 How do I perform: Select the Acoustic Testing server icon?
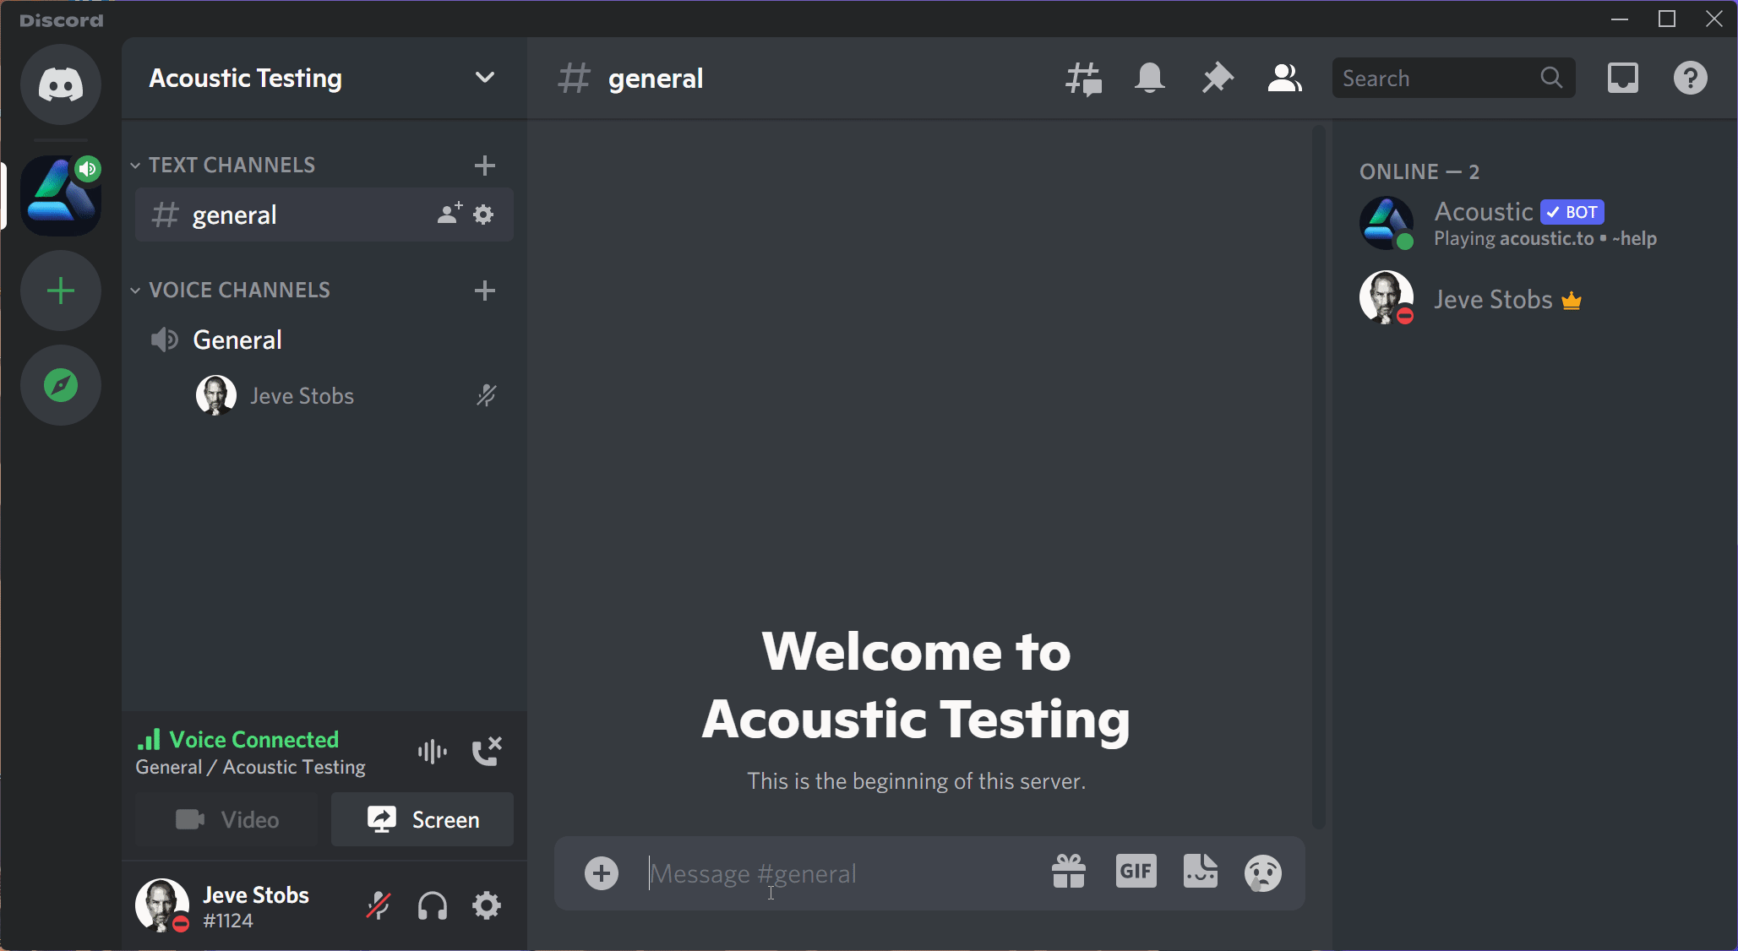[61, 195]
